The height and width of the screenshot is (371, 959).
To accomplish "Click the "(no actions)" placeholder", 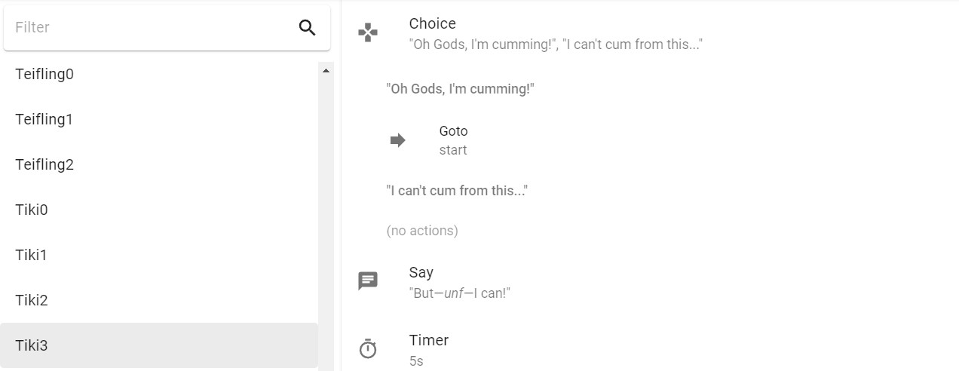I will pos(422,230).
